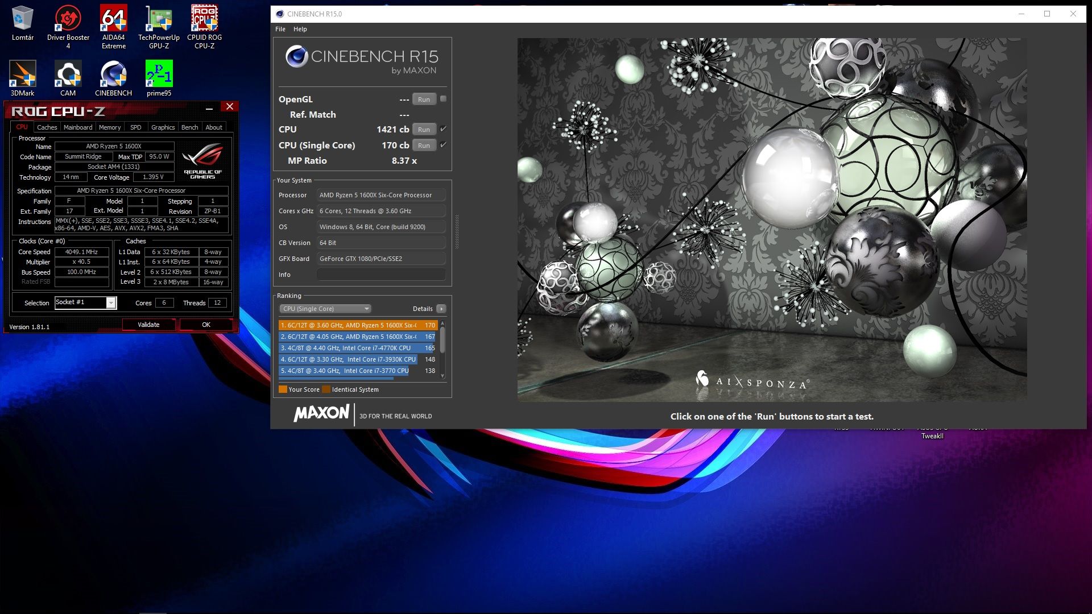The height and width of the screenshot is (614, 1092).
Task: Click the ranking scrollbar up arrow
Action: [442, 323]
